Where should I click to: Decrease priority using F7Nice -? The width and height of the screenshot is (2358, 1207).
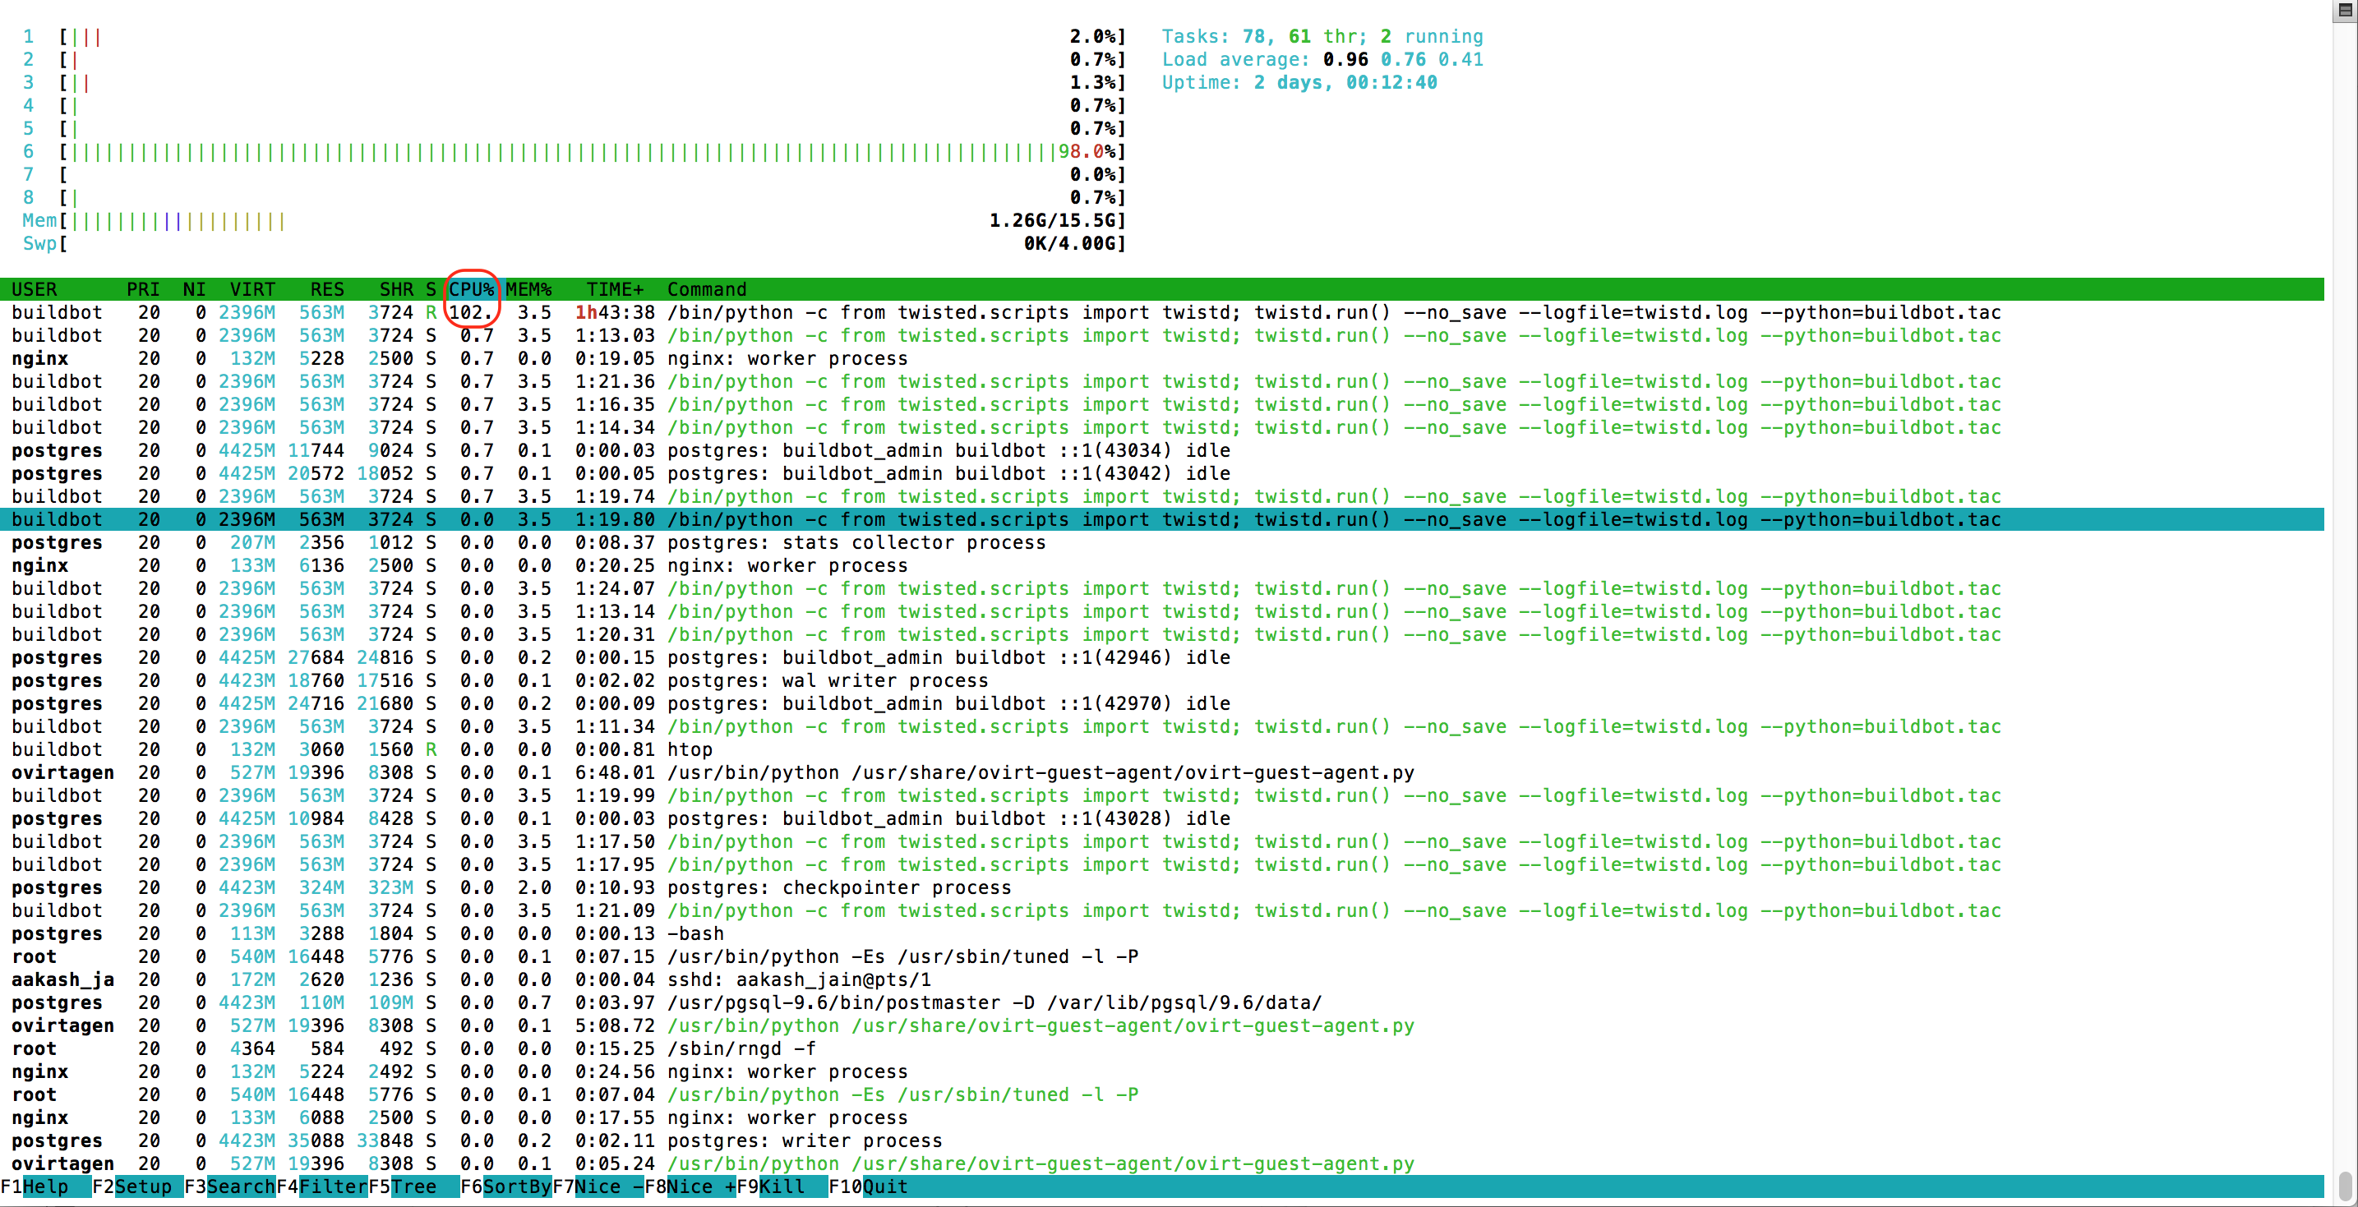600,1186
